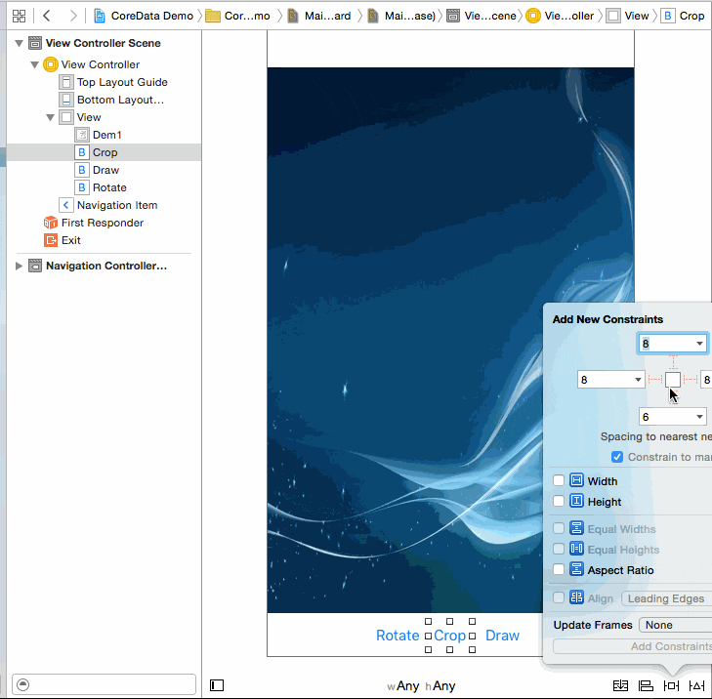Open the Vie…oller breadcrumb
This screenshot has height=699, width=712.
pyautogui.click(x=560, y=16)
